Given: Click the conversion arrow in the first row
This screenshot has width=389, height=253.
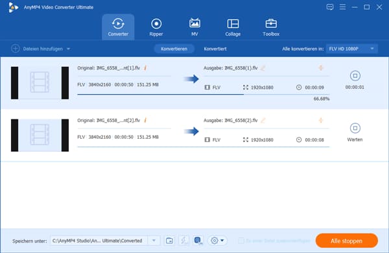Looking at the screenshot, I should coord(191,79).
